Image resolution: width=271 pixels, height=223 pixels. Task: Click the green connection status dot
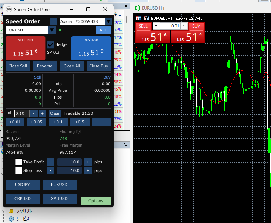(x=60, y=30)
